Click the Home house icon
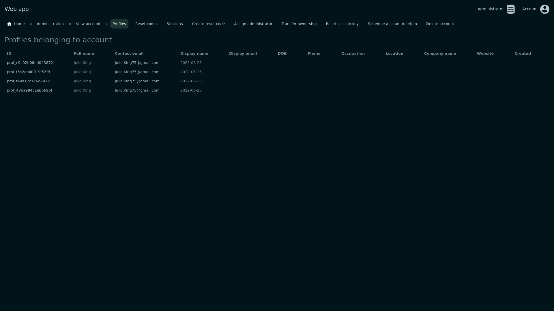Image resolution: width=554 pixels, height=311 pixels. point(9,24)
